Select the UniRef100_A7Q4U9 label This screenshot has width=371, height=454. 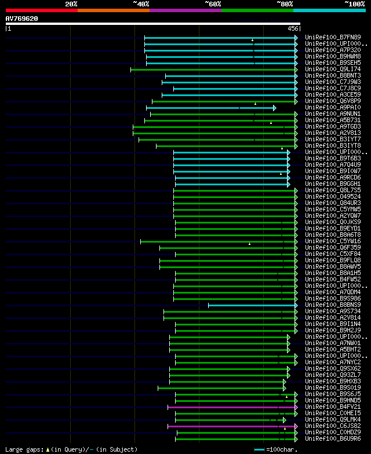333,164
